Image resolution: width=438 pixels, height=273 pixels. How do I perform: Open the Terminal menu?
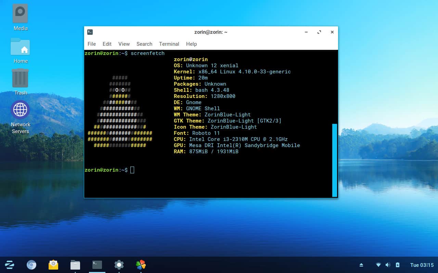(x=169, y=44)
